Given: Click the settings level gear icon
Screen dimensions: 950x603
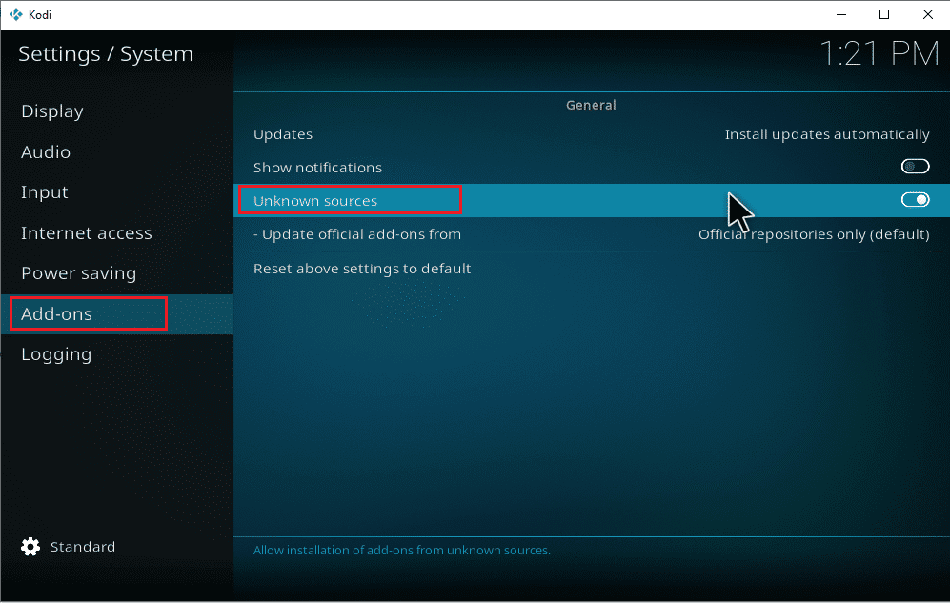Looking at the screenshot, I should (30, 547).
